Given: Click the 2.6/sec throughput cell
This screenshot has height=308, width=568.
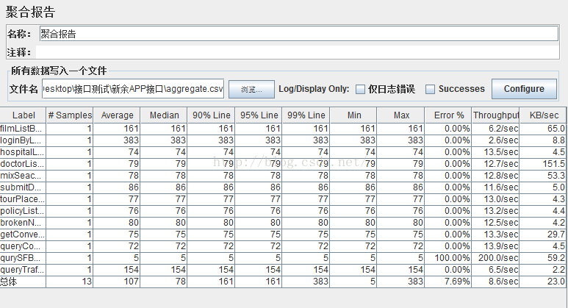Looking at the screenshot, I should pos(495,140).
